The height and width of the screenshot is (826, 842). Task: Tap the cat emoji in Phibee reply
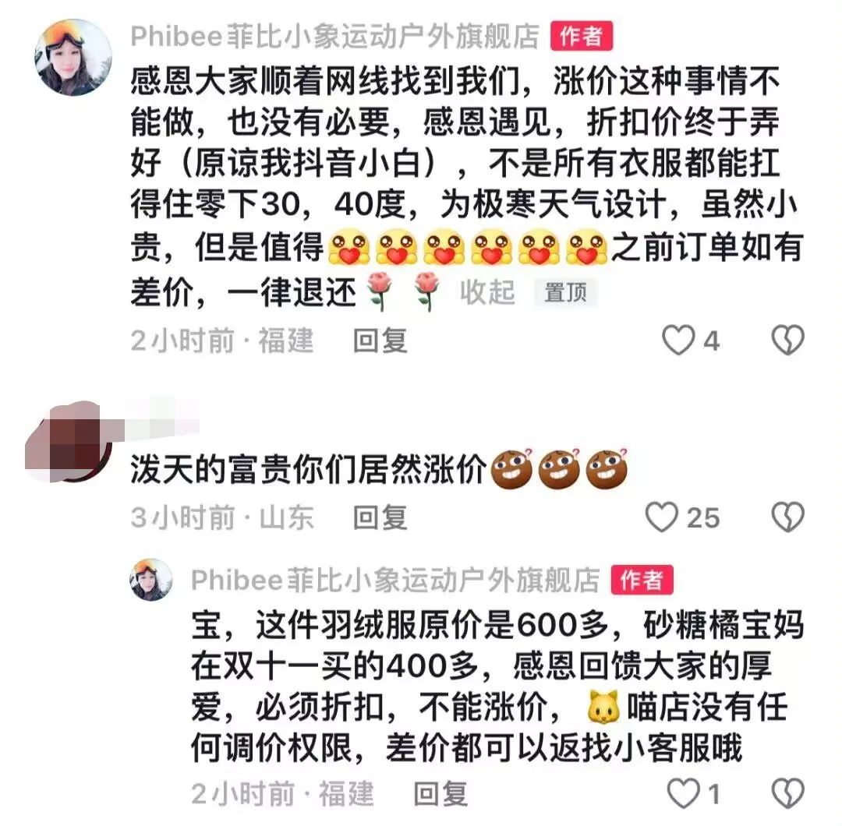coord(605,707)
